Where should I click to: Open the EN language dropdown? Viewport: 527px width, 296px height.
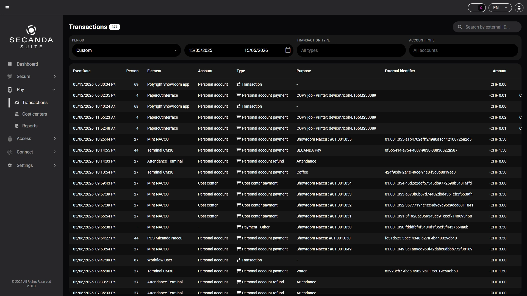(x=500, y=8)
